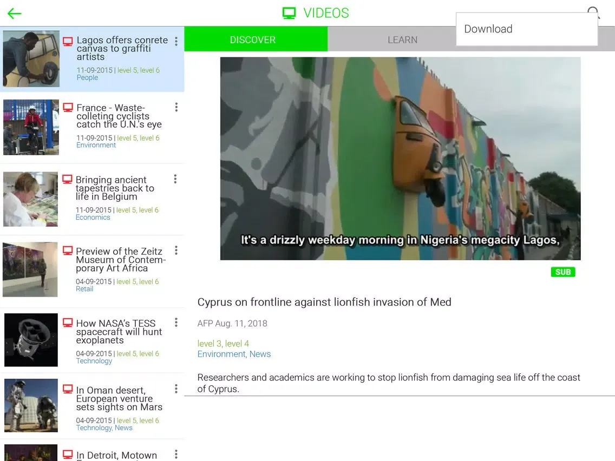This screenshot has width=615, height=461.
Task: Select the NASA TESS spacecraft thumbnail
Action: coord(31,340)
